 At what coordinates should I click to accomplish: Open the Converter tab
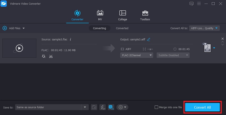point(77,15)
